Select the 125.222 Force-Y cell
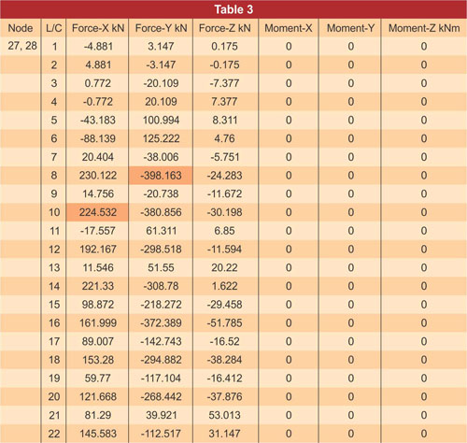Viewport: 467px width, 443px height. click(161, 138)
